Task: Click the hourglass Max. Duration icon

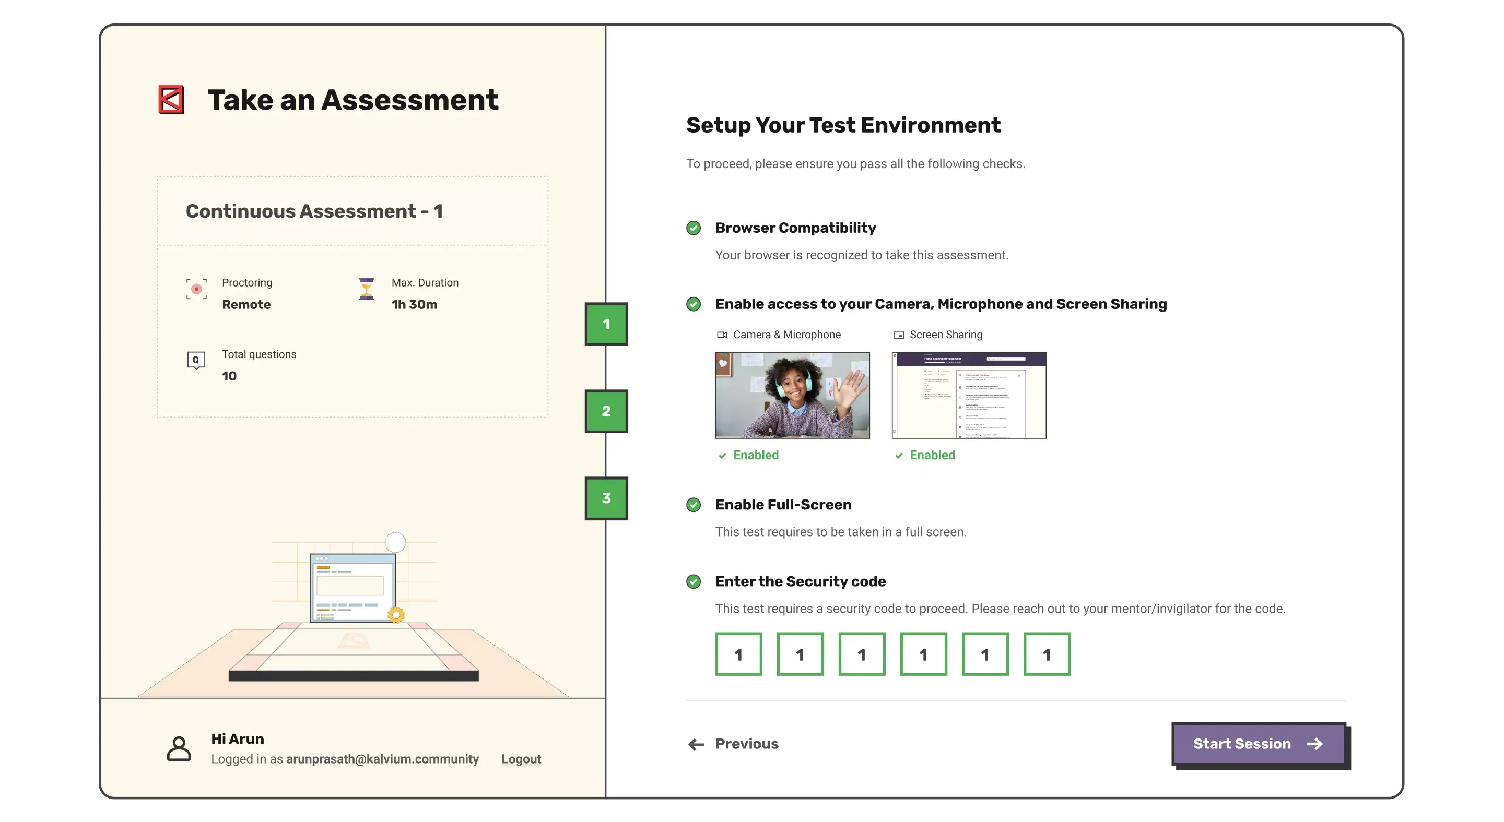Action: point(366,289)
